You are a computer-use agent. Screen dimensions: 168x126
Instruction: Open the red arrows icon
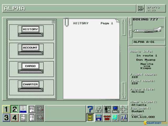107,118
